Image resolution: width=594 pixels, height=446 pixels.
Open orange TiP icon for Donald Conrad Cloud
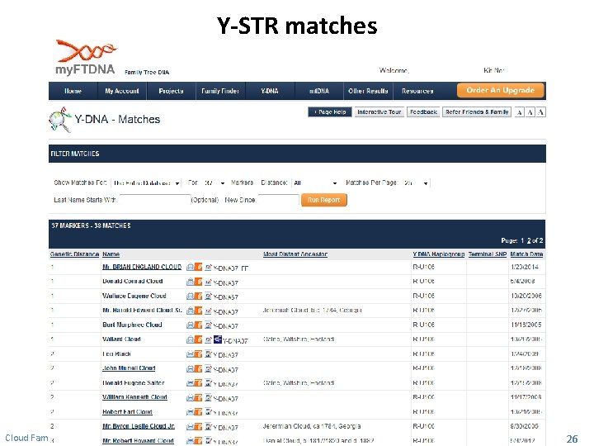point(198,282)
